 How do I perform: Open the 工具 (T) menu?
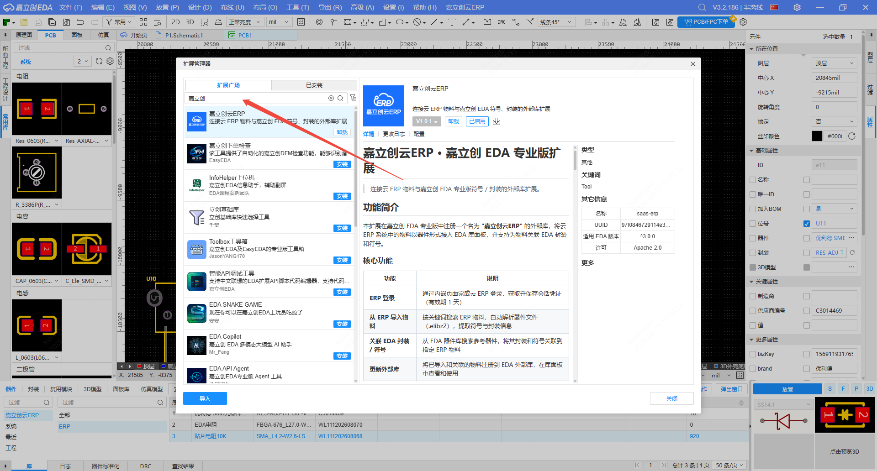(298, 7)
